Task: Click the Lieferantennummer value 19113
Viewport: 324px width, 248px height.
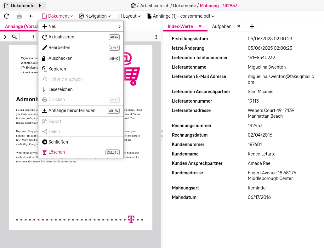Action: (253, 101)
